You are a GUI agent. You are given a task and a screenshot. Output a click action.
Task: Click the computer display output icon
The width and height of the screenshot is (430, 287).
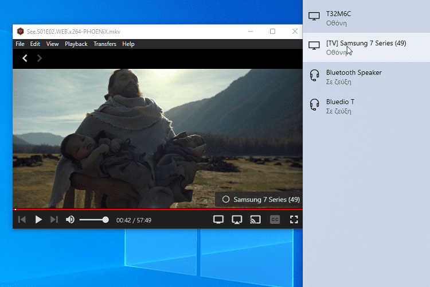[x=218, y=219]
